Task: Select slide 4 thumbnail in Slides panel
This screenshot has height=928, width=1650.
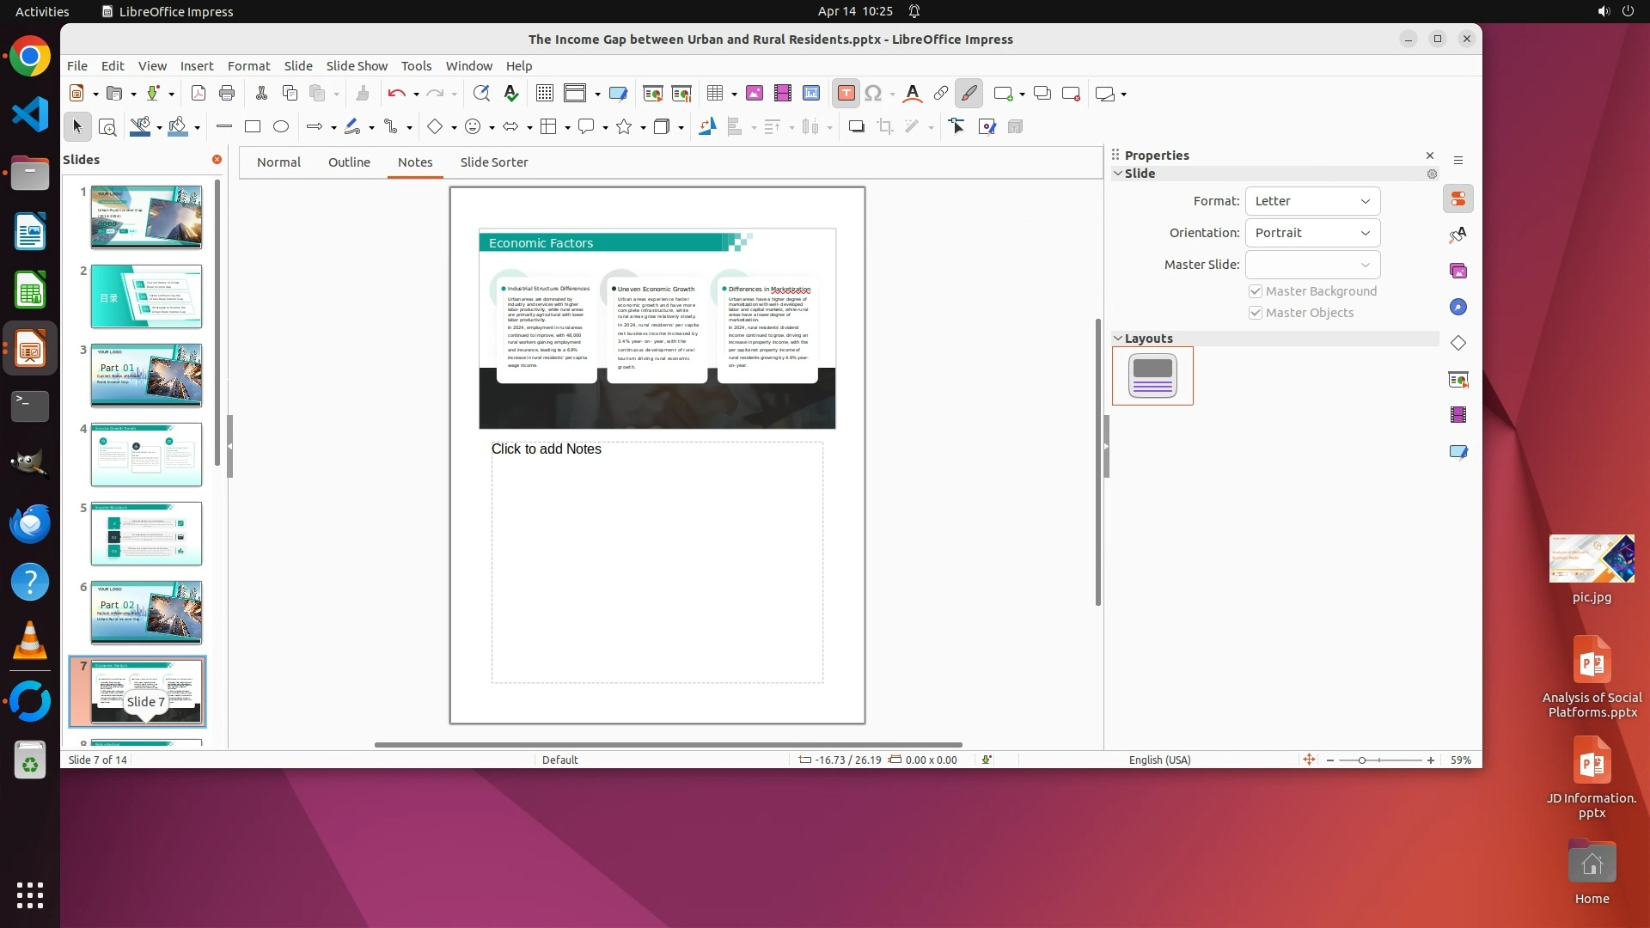Action: (146, 455)
